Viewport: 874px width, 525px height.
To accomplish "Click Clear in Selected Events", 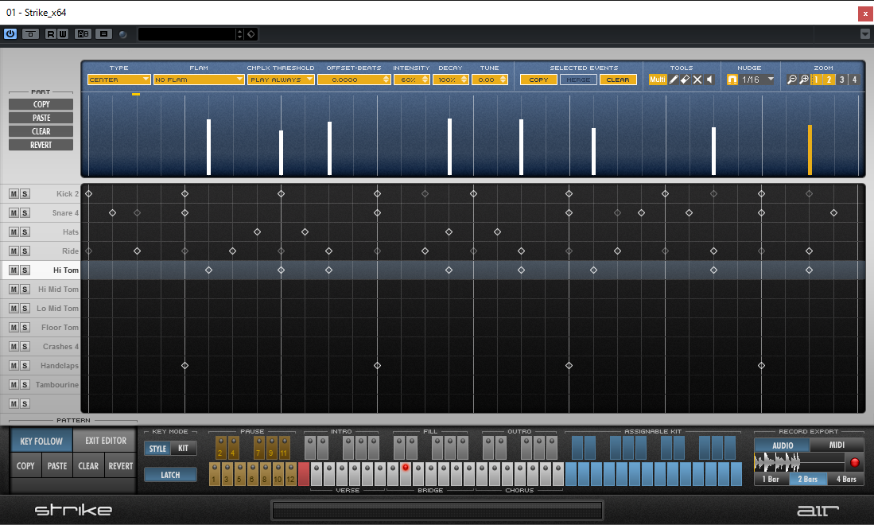I will tap(618, 80).
